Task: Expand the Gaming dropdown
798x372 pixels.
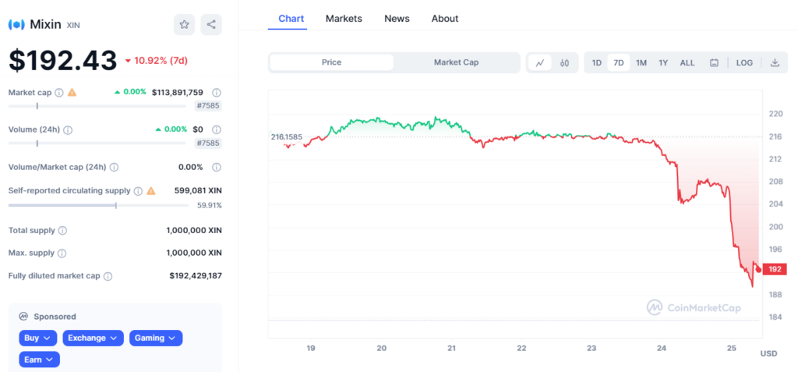Action: (155, 338)
